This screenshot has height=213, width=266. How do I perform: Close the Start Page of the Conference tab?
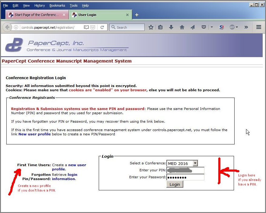click(x=64, y=15)
